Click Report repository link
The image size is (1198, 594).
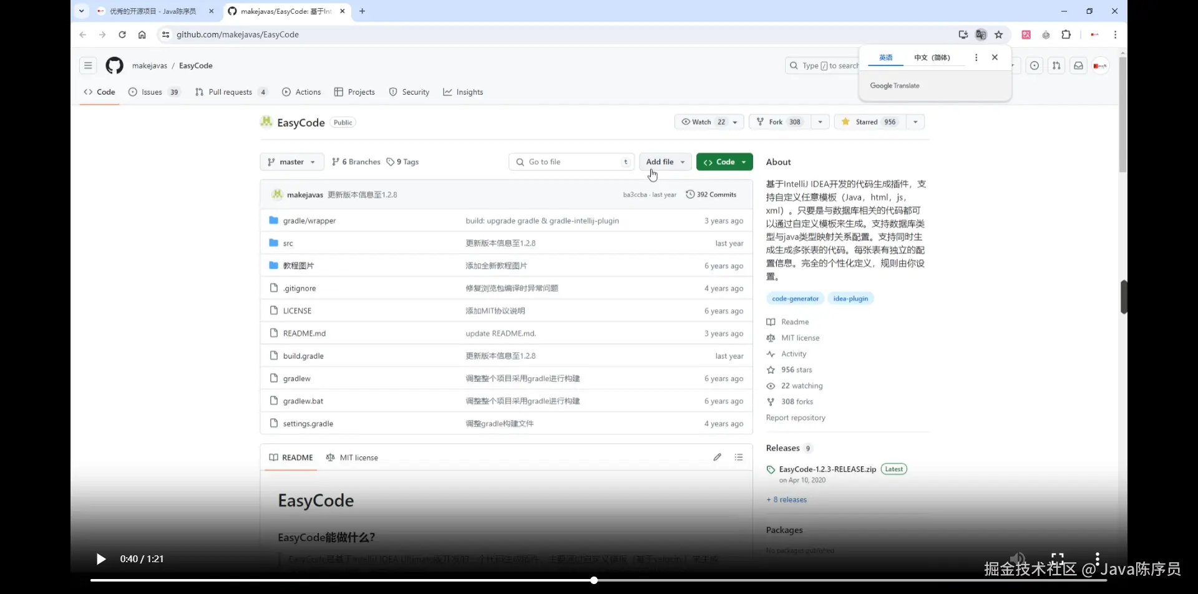click(x=796, y=418)
